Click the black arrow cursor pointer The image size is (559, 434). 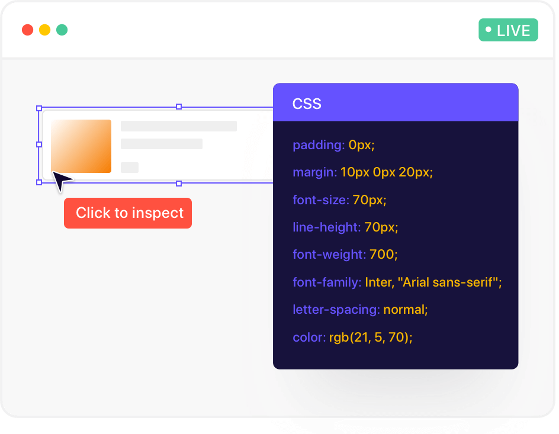(x=61, y=181)
